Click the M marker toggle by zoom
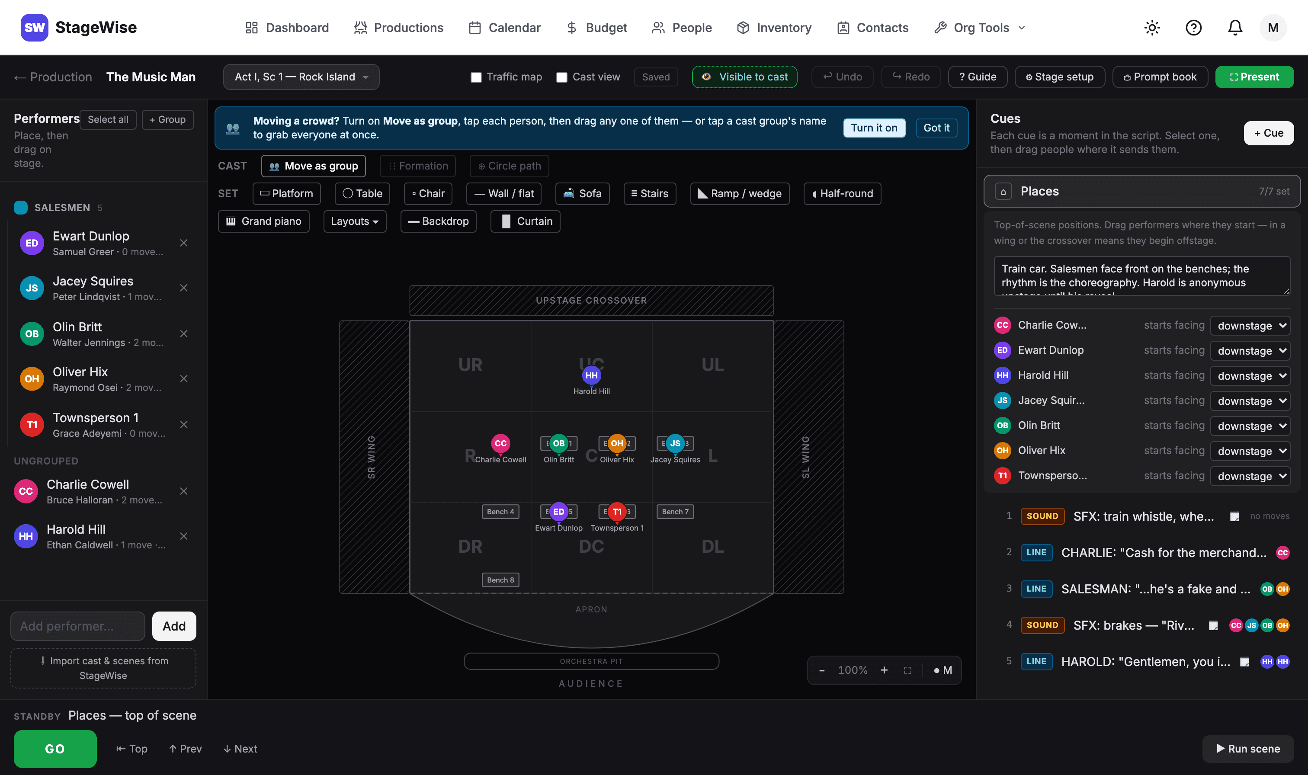 pos(943,670)
